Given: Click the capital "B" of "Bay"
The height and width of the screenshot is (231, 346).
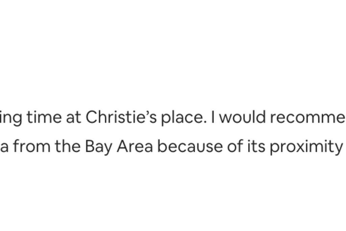Looking at the screenshot, I should point(90,146).
